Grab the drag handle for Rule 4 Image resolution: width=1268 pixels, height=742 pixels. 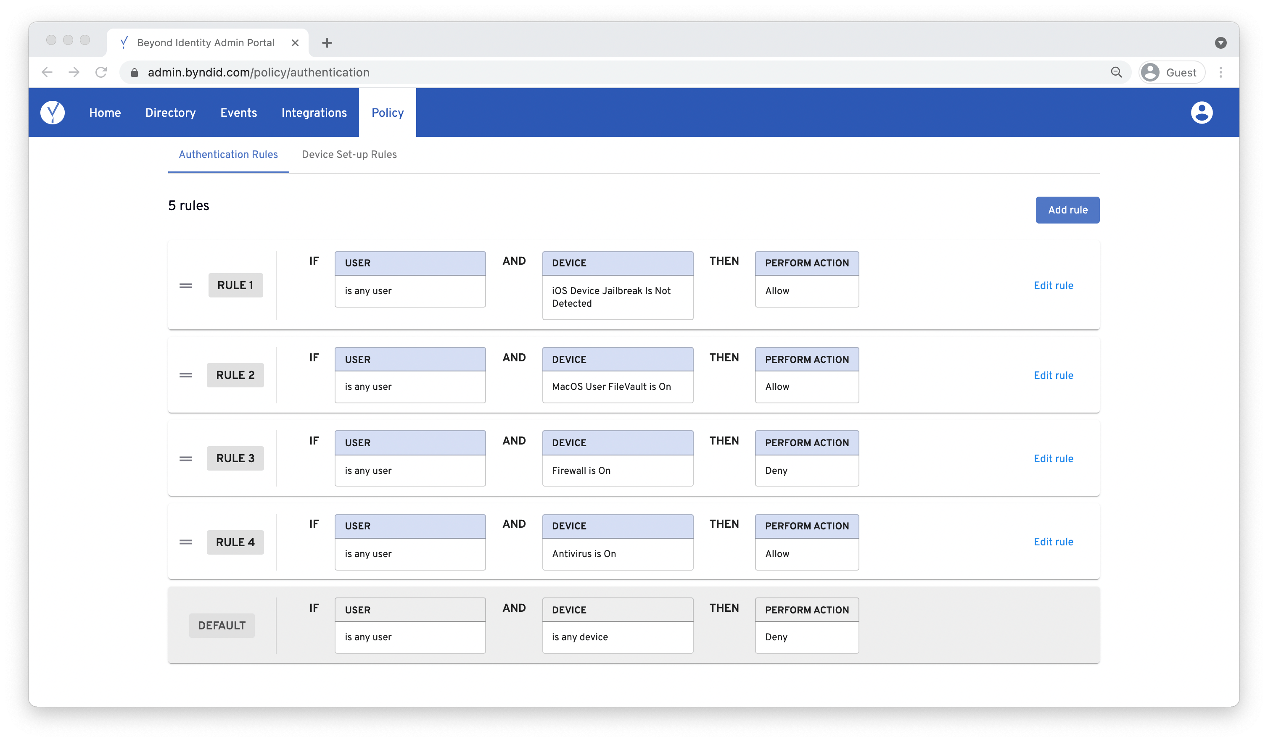186,542
